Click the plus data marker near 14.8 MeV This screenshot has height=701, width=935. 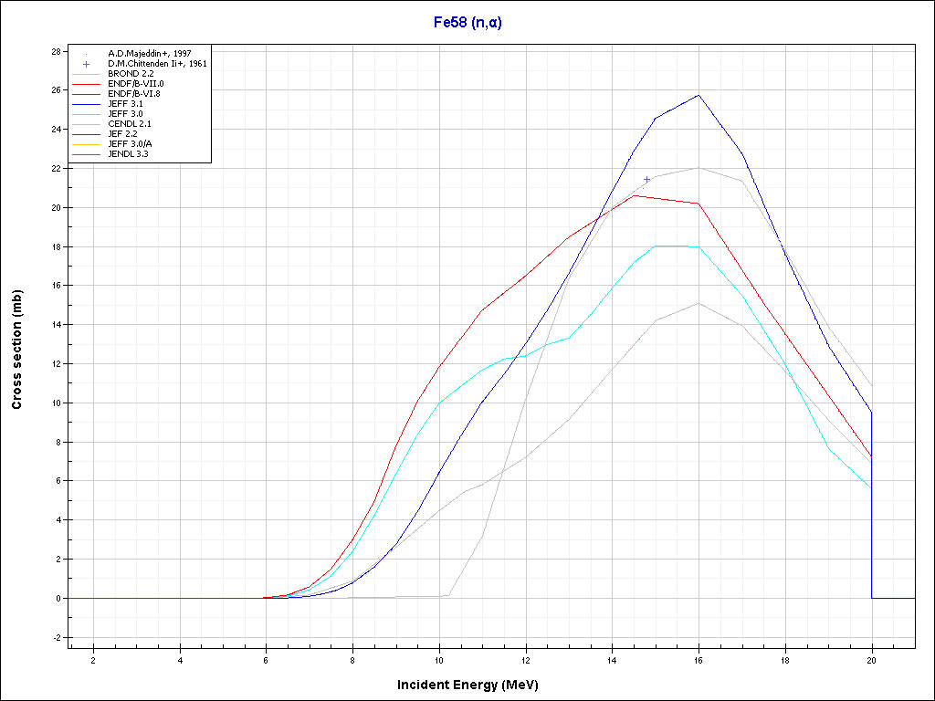[x=646, y=179]
